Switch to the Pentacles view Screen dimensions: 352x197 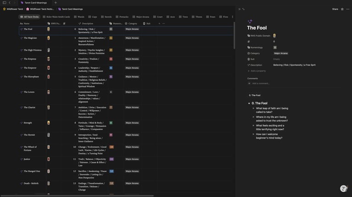coord(122,17)
